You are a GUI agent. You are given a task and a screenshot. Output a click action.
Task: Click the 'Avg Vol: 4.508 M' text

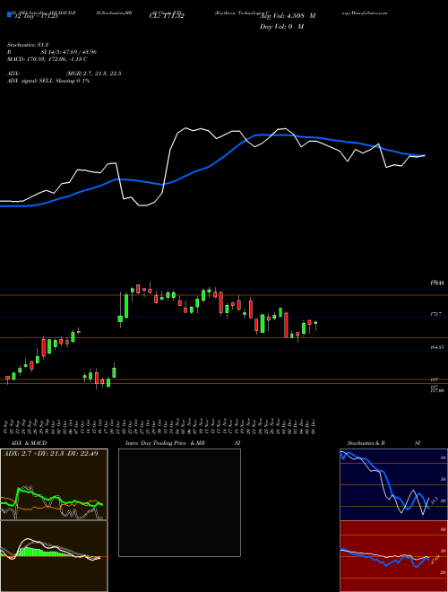[289, 16]
